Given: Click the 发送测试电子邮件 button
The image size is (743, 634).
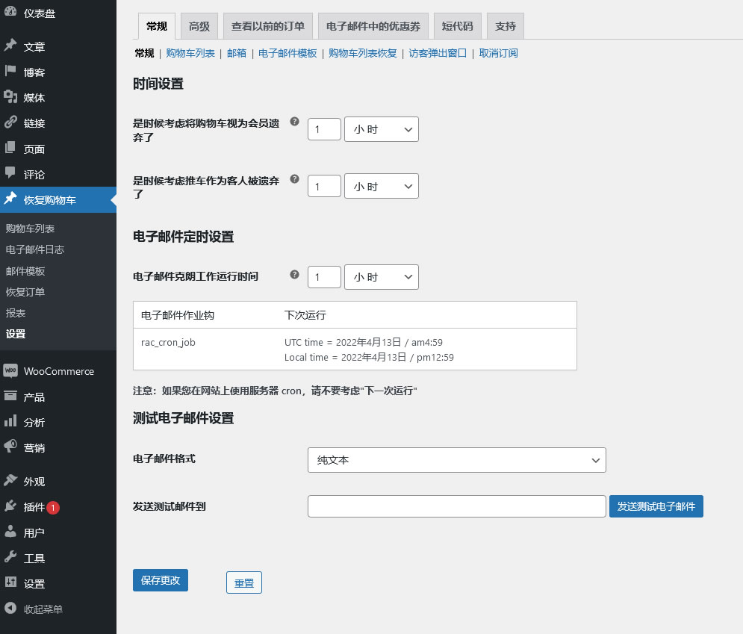Looking at the screenshot, I should click(x=656, y=506).
